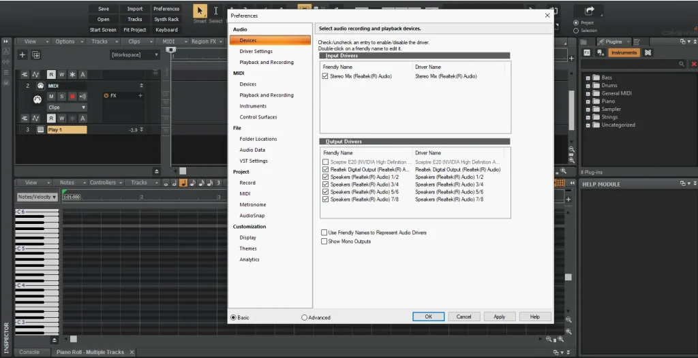This screenshot has height=358, width=698.
Task: Expand the Strings folder
Action: [588, 118]
